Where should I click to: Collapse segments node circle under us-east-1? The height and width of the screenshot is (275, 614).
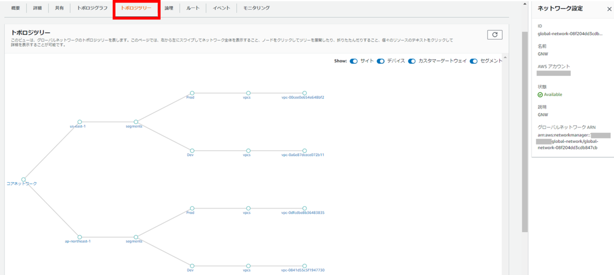coord(136,122)
